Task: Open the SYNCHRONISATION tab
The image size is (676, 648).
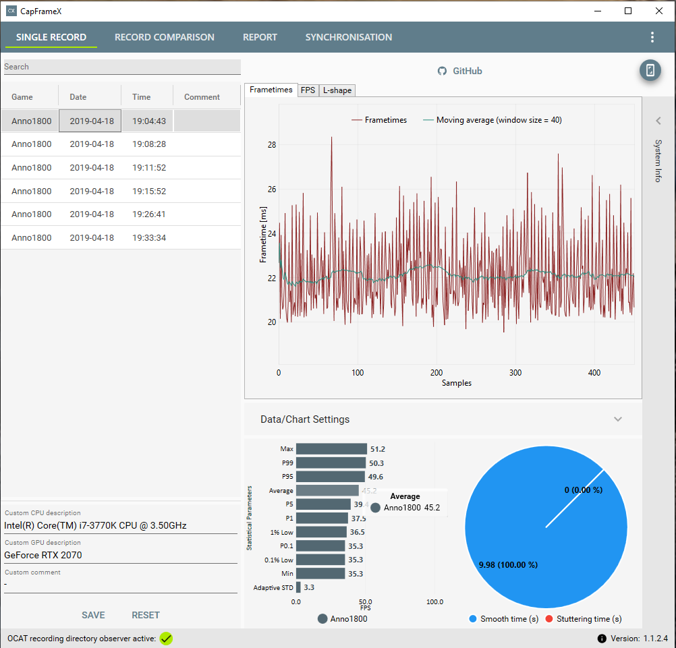Action: (x=349, y=37)
